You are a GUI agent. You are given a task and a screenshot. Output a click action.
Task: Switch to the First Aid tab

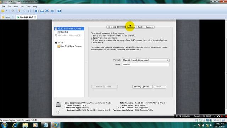[112, 27]
